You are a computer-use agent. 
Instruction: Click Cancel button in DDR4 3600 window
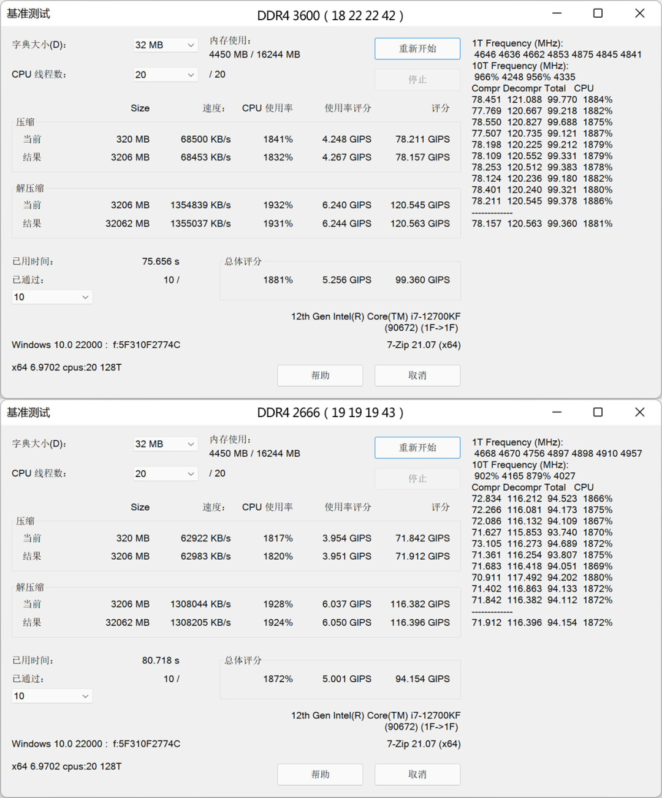(417, 375)
